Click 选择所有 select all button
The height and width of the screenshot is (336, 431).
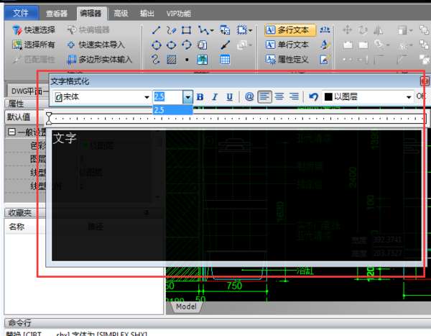pos(34,45)
